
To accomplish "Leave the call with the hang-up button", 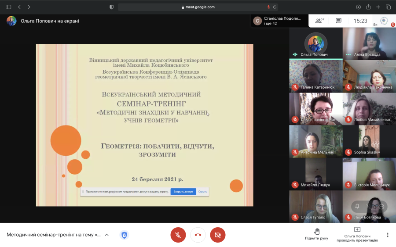I will pyautogui.click(x=198, y=235).
